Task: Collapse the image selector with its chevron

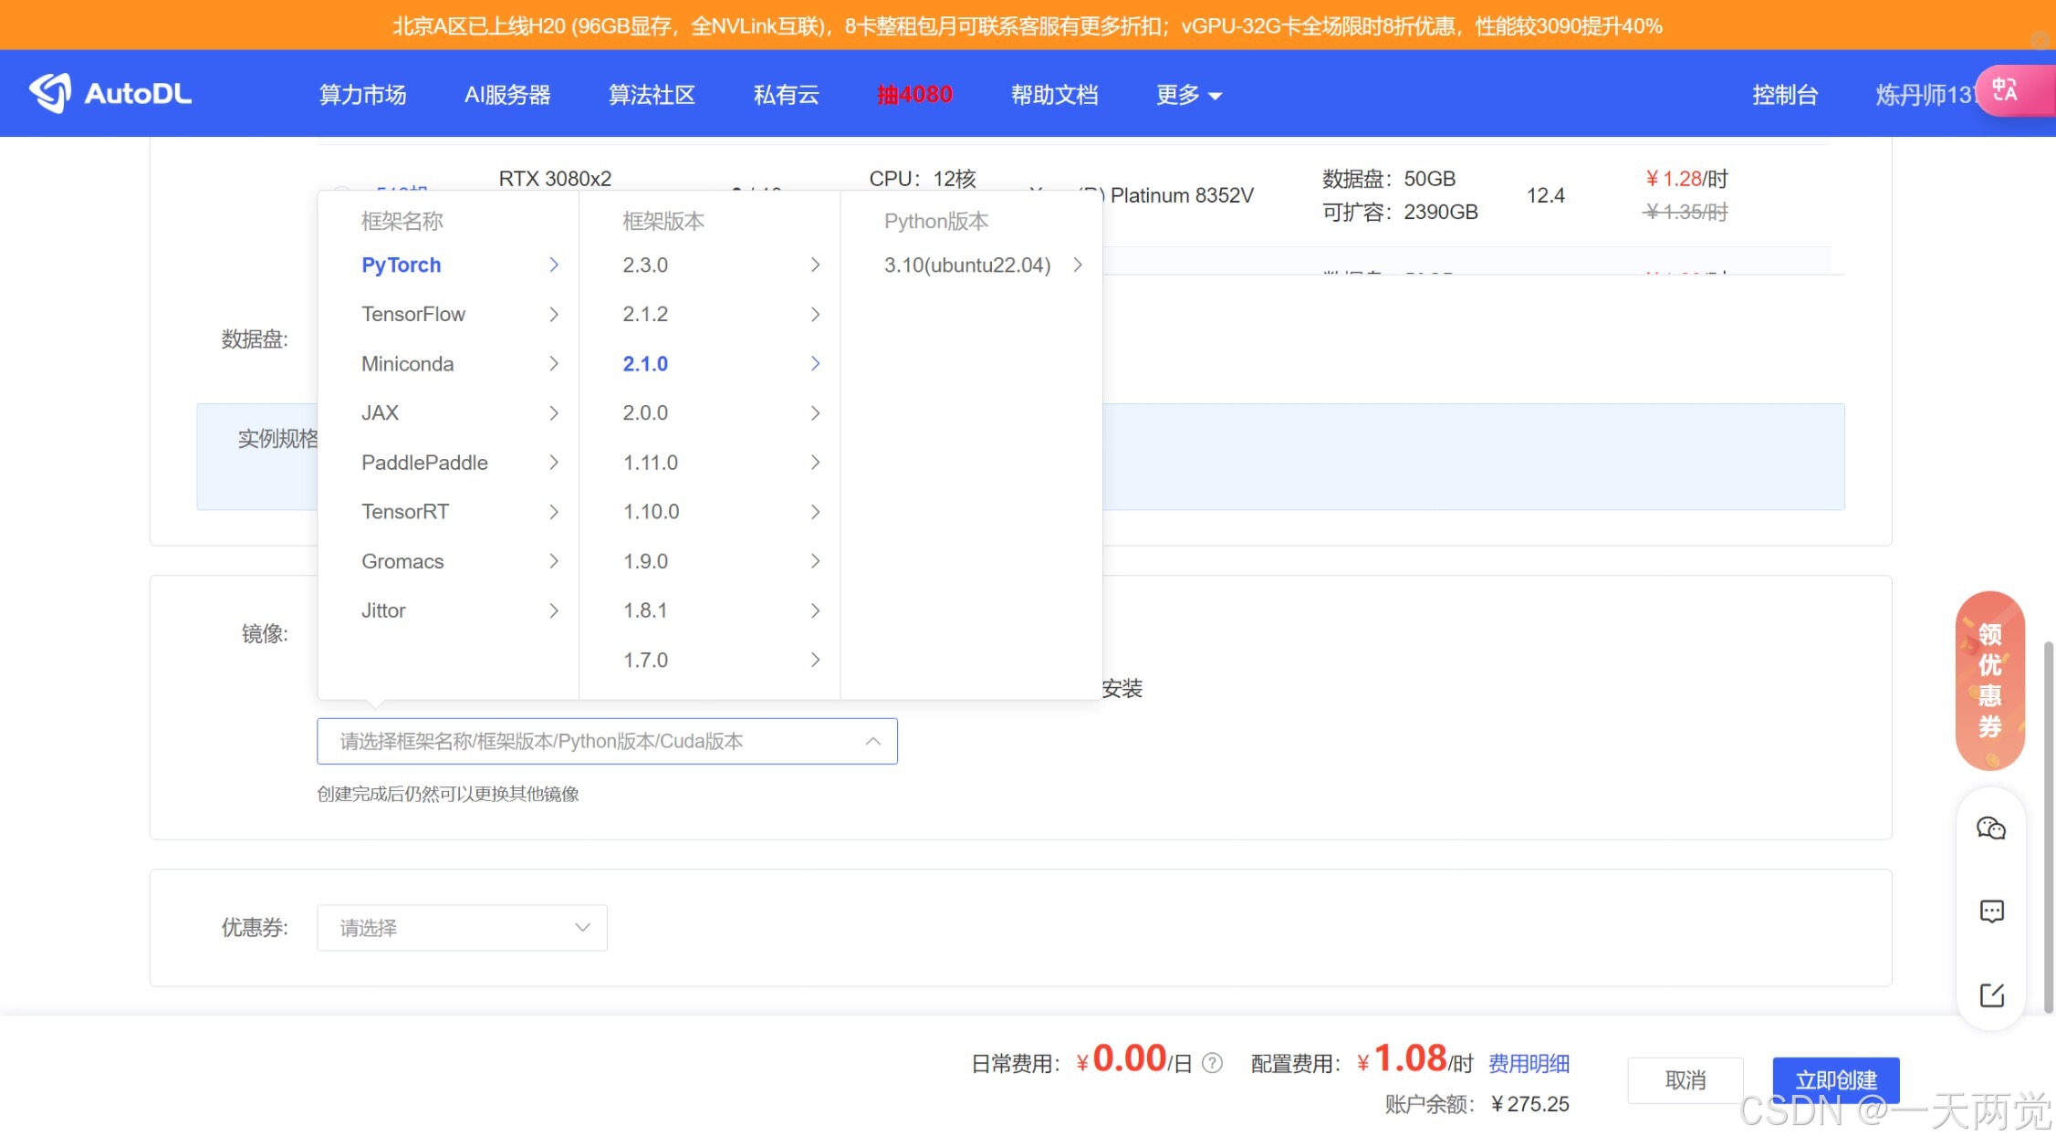Action: (x=872, y=741)
